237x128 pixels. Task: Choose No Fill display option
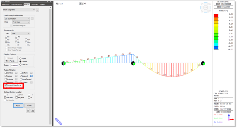click(20, 59)
